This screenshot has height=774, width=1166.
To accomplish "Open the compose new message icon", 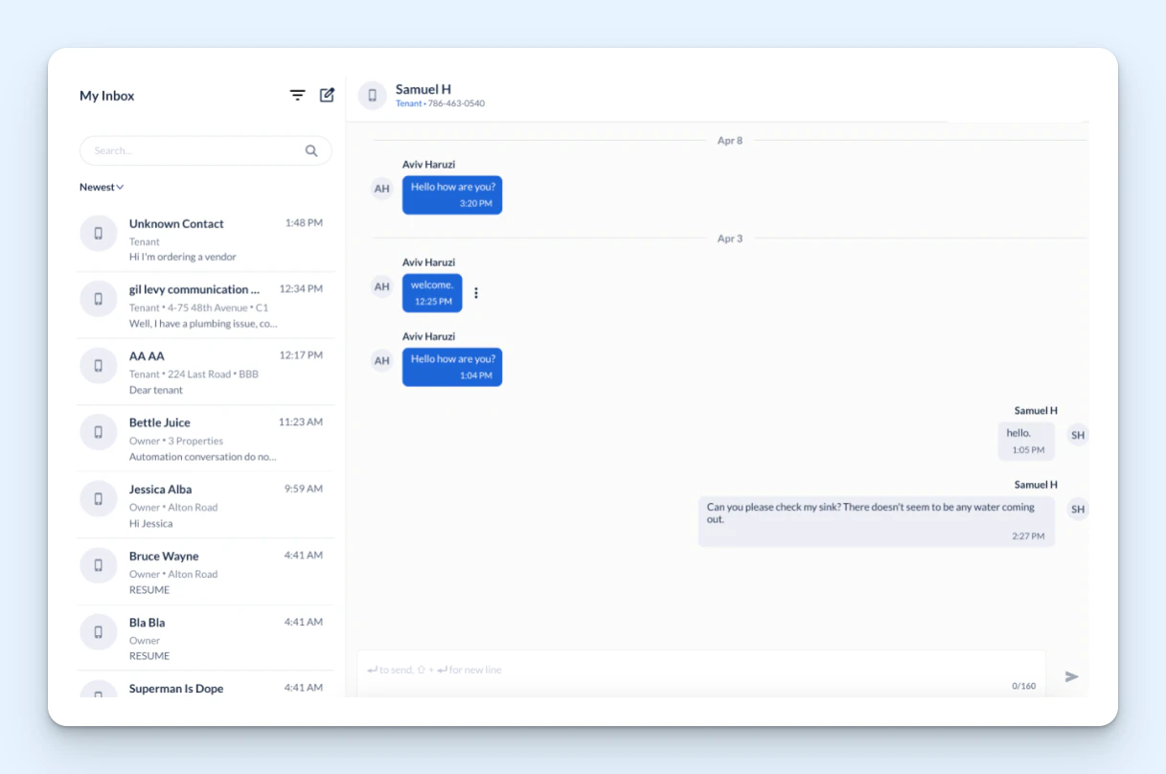I will click(327, 95).
